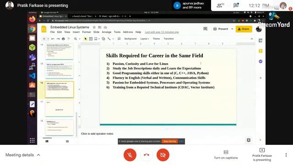Click the Theme toolbar button

(x=156, y=38)
